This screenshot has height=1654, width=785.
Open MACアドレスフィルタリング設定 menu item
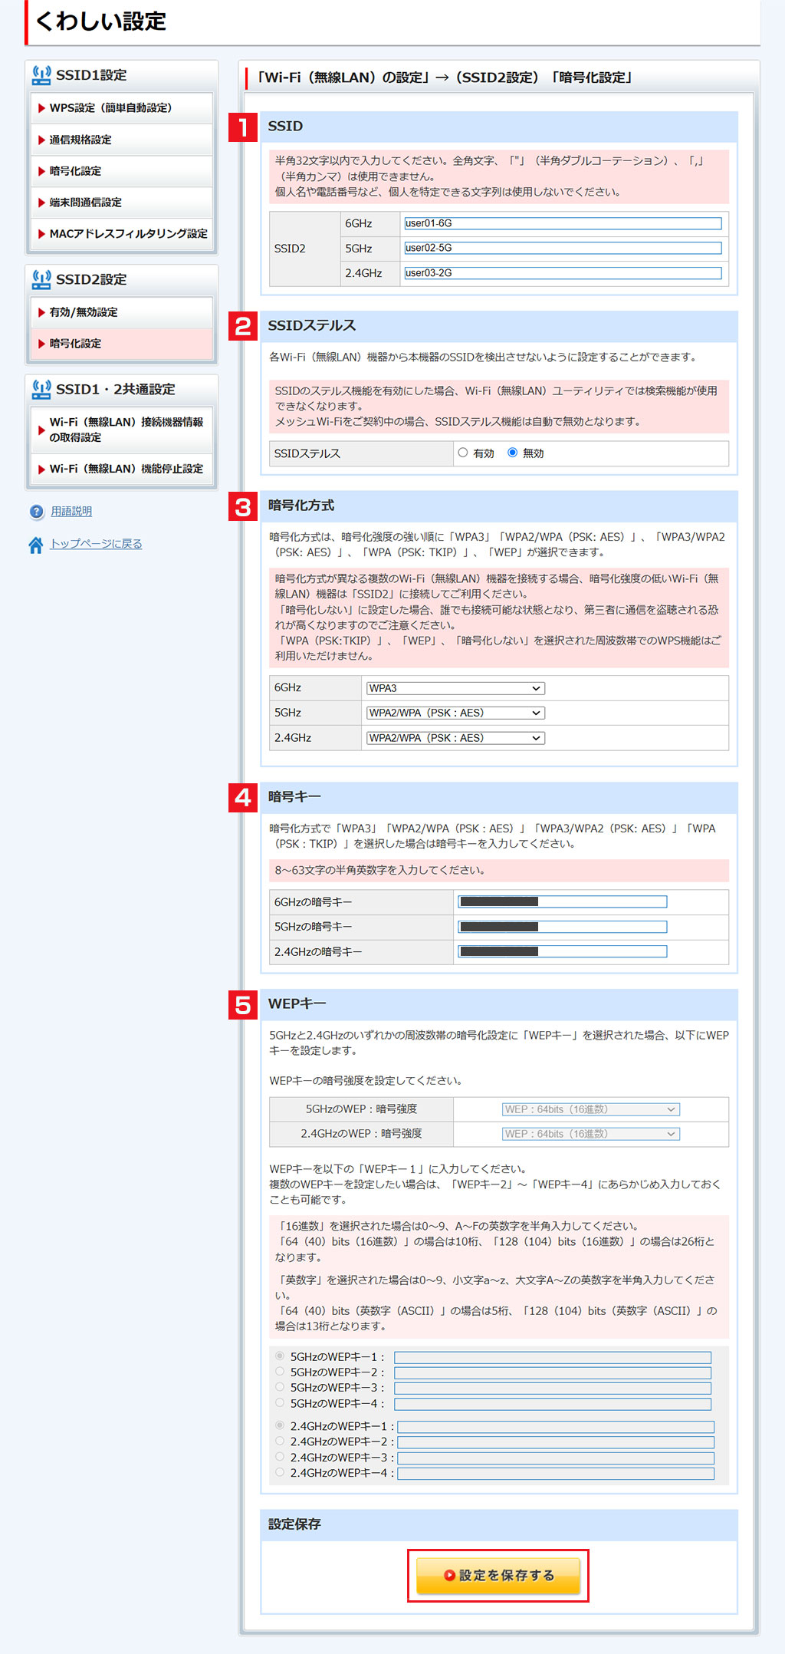[x=122, y=234]
